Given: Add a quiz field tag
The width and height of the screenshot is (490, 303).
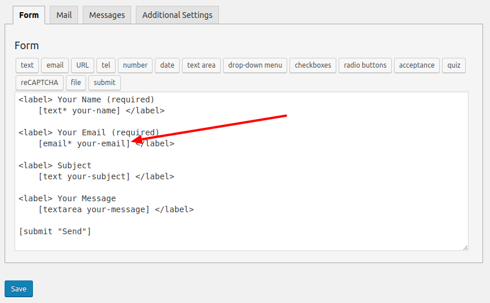Looking at the screenshot, I should click(454, 65).
